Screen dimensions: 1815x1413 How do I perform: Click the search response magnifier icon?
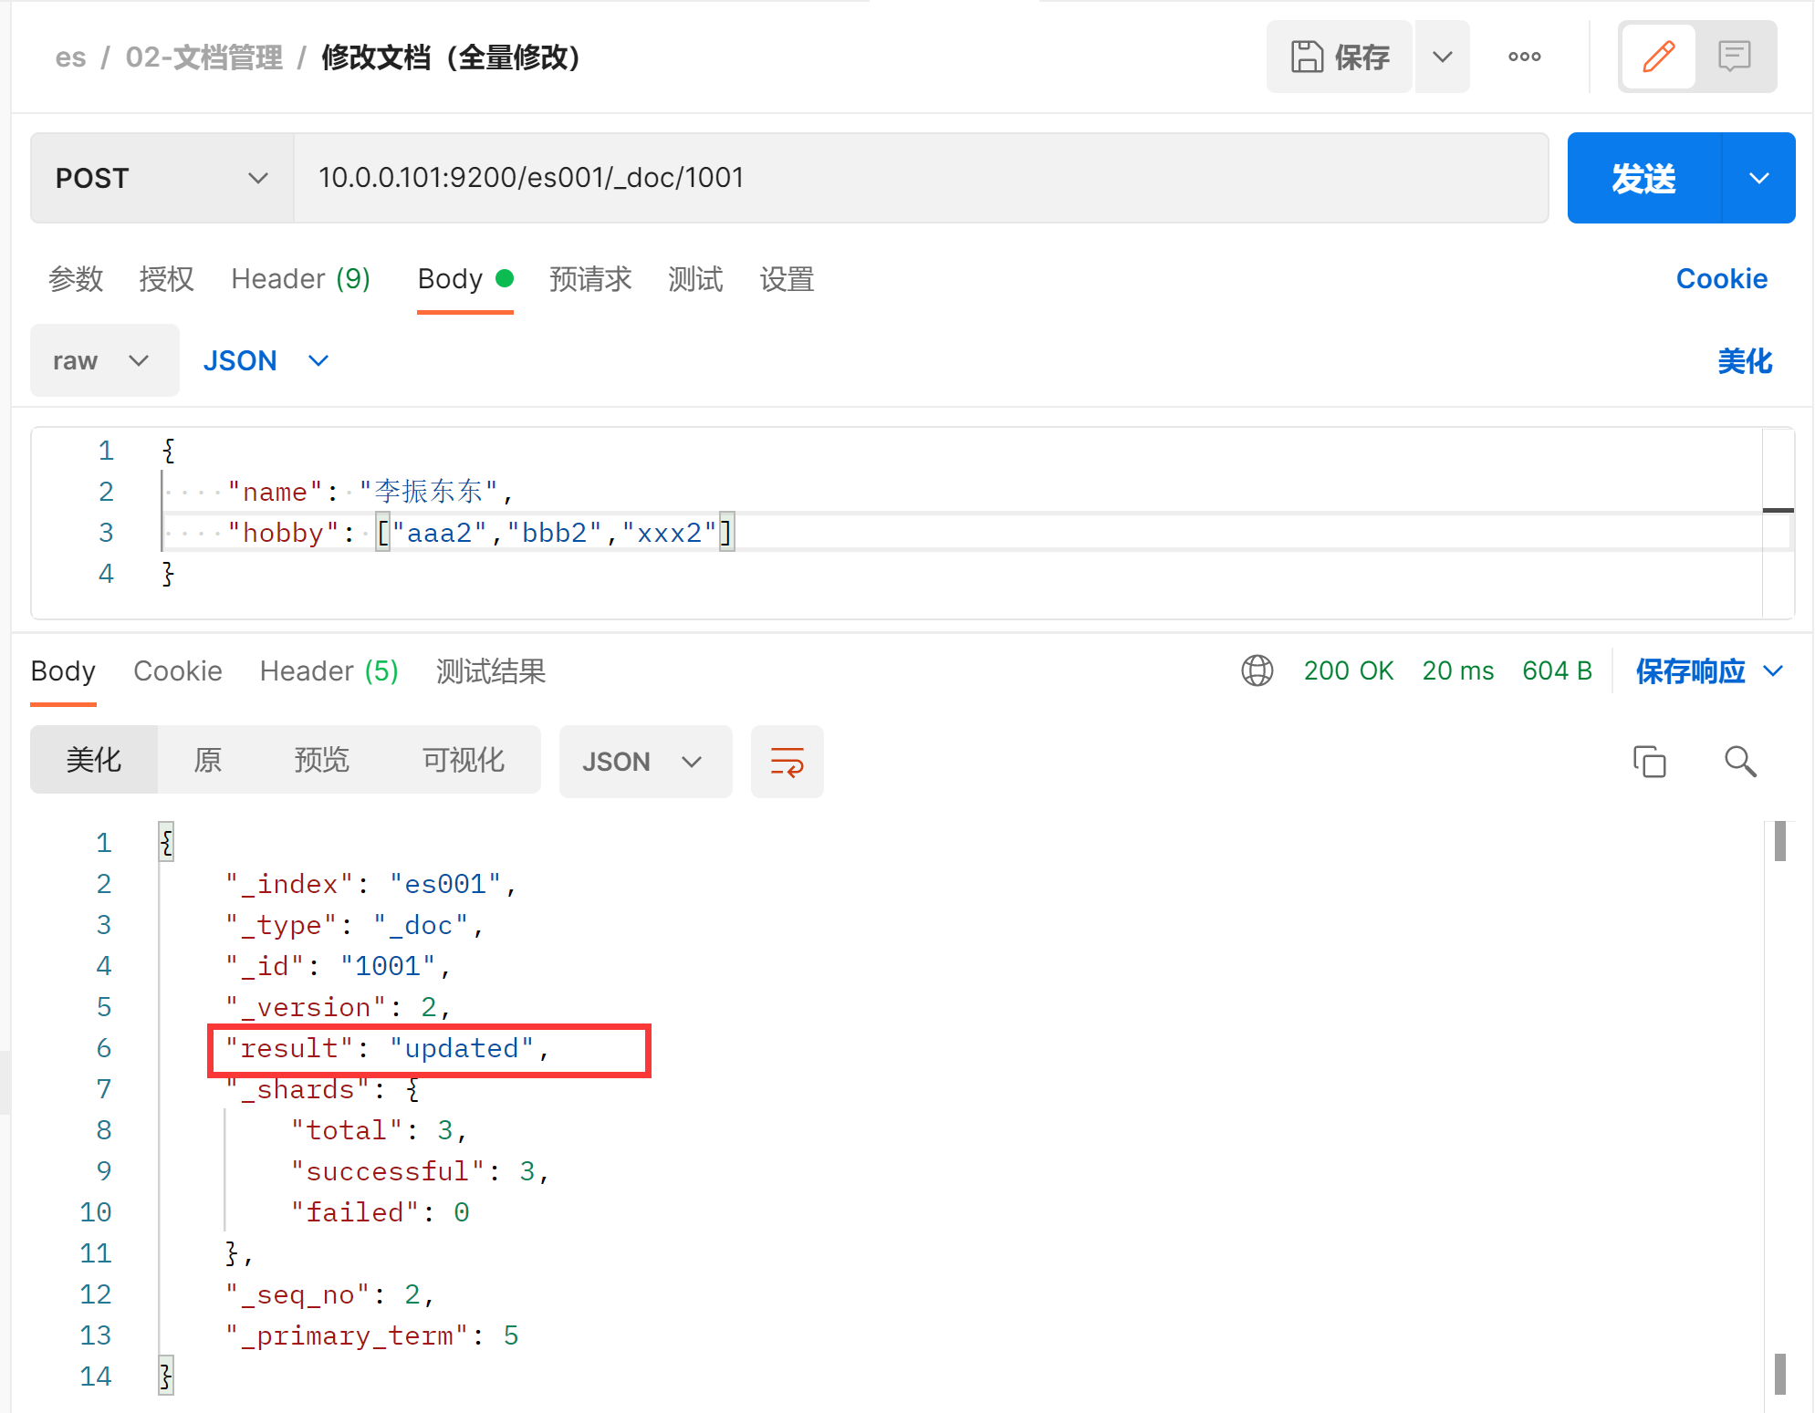pyautogui.click(x=1740, y=761)
